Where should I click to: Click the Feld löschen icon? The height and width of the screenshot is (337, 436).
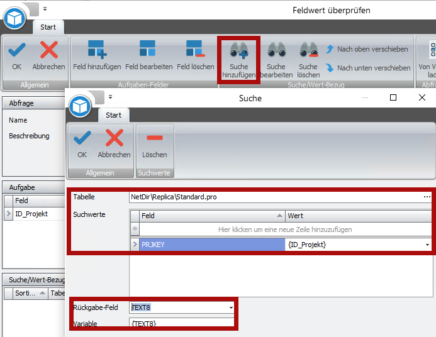[x=195, y=50]
